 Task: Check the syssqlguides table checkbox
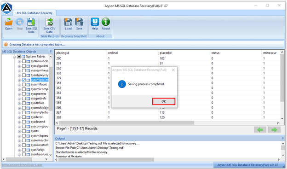pos(24,66)
